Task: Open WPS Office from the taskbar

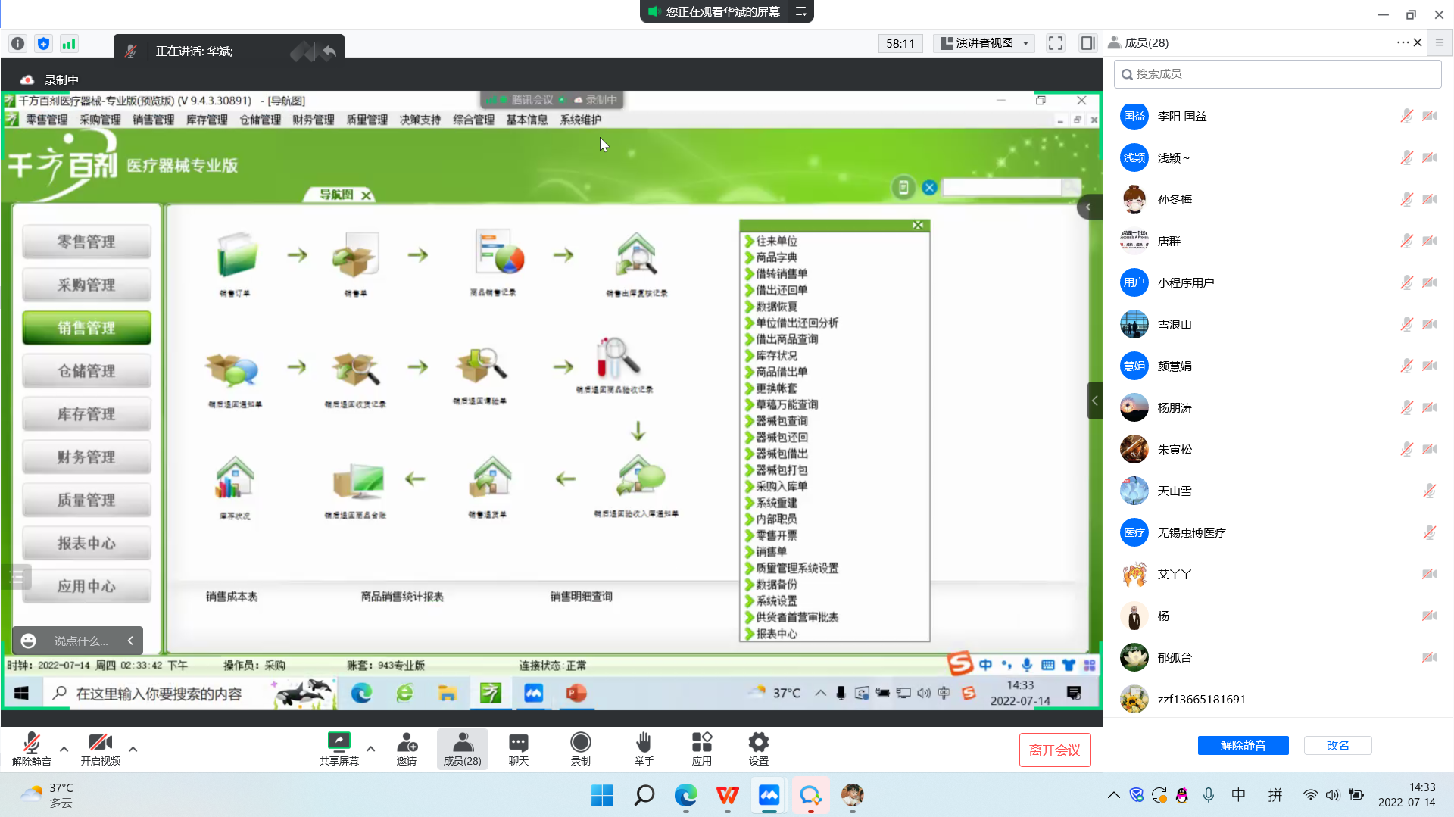Action: tap(728, 795)
